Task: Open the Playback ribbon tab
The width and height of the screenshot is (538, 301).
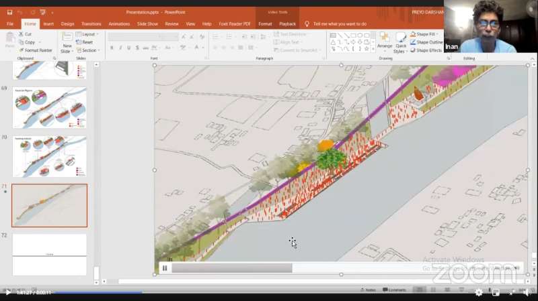Action: coord(287,23)
